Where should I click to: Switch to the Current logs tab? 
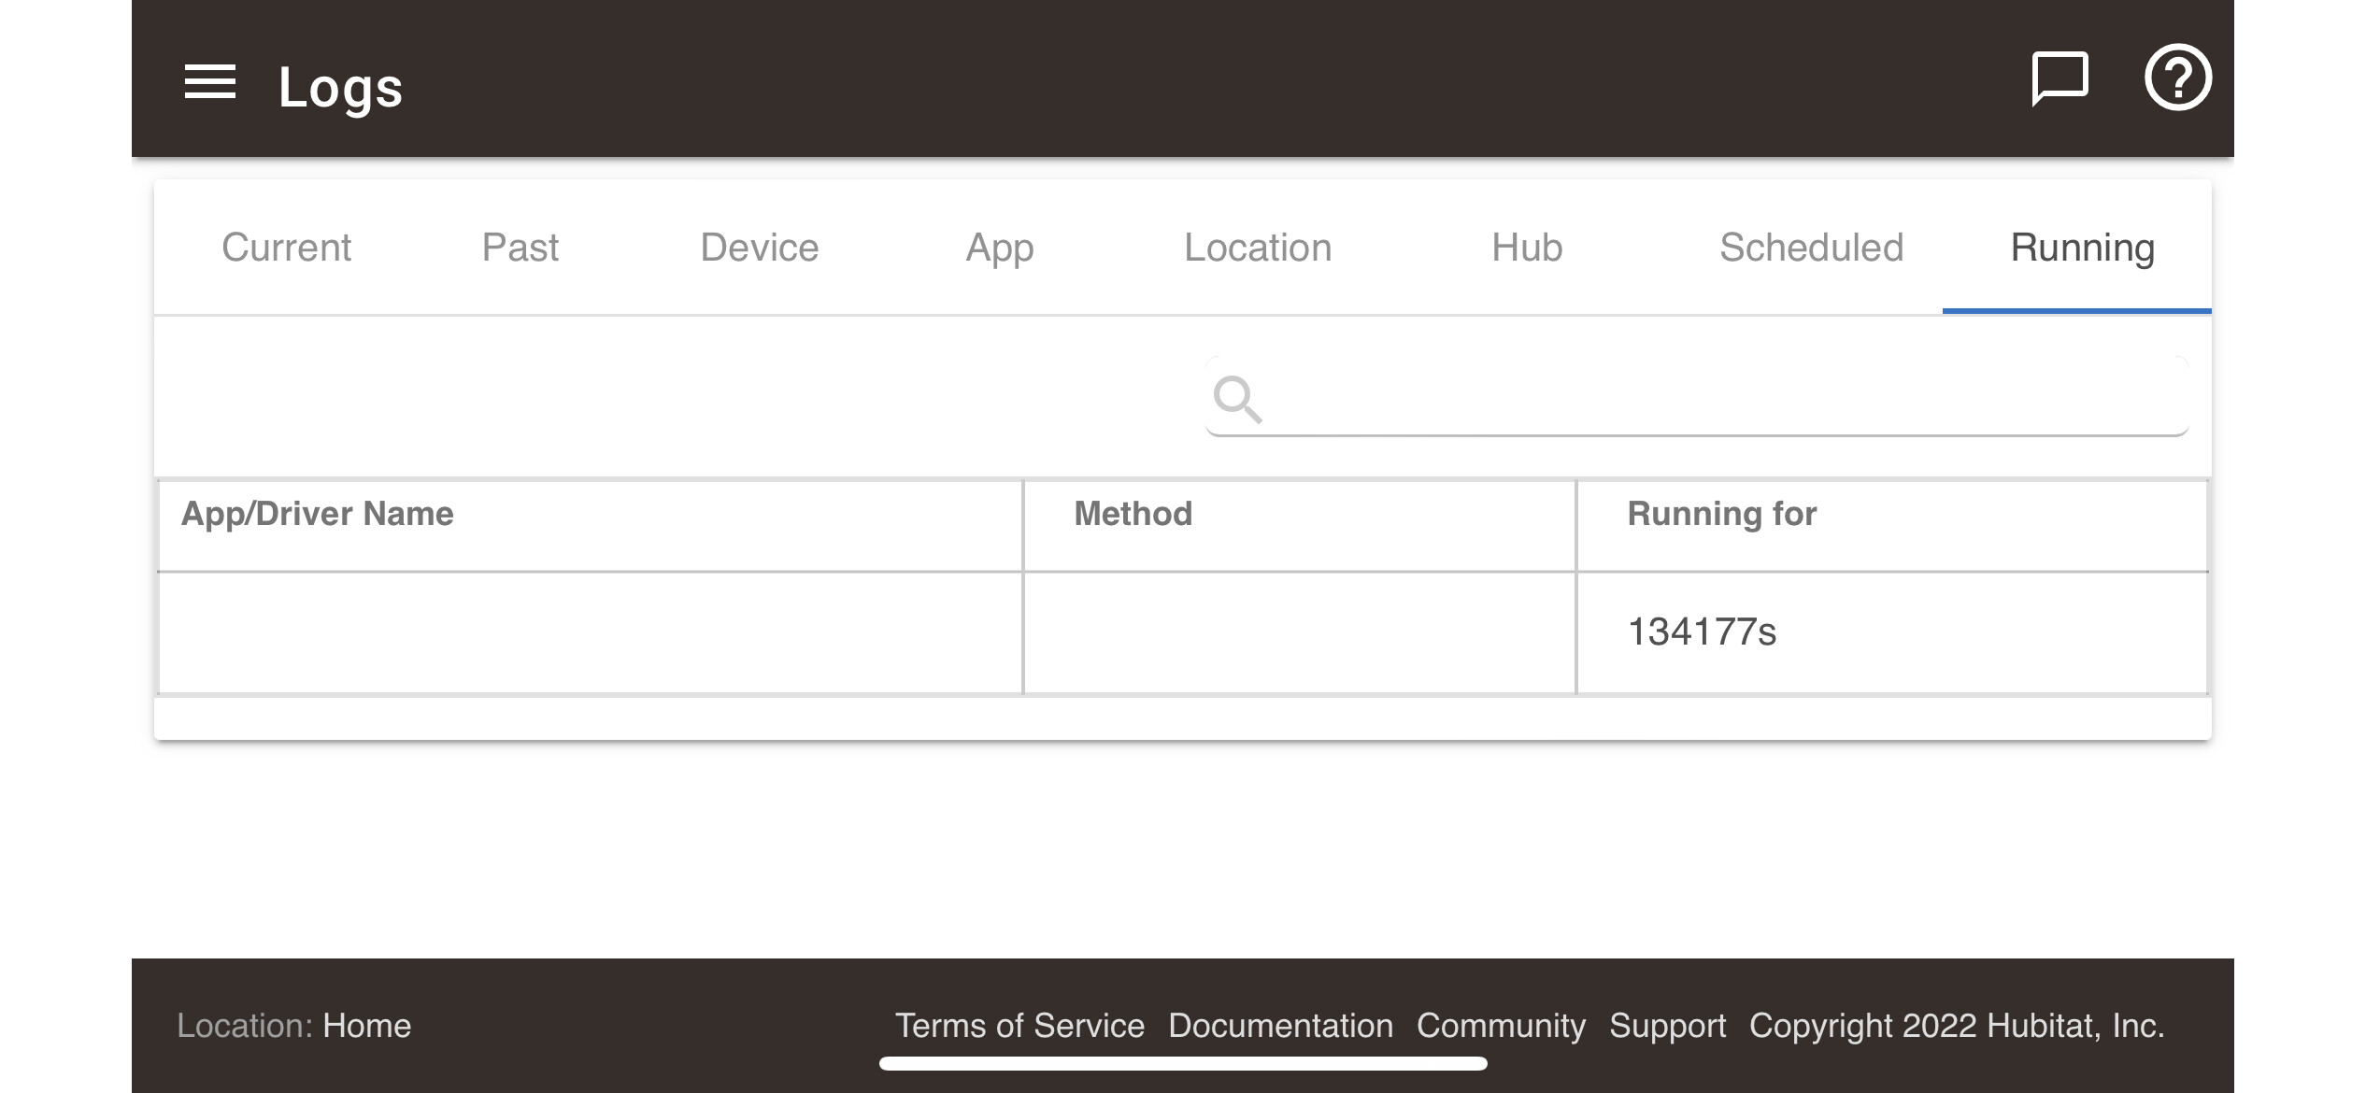pos(286,248)
